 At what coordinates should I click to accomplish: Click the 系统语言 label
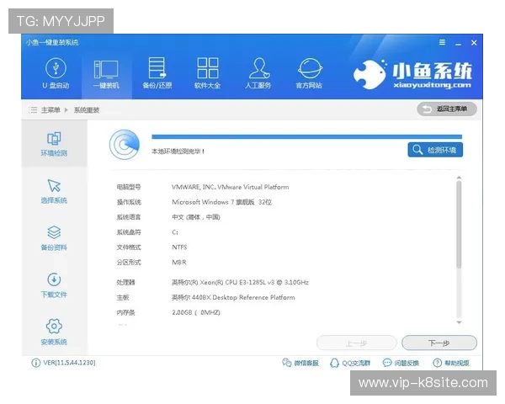click(129, 217)
